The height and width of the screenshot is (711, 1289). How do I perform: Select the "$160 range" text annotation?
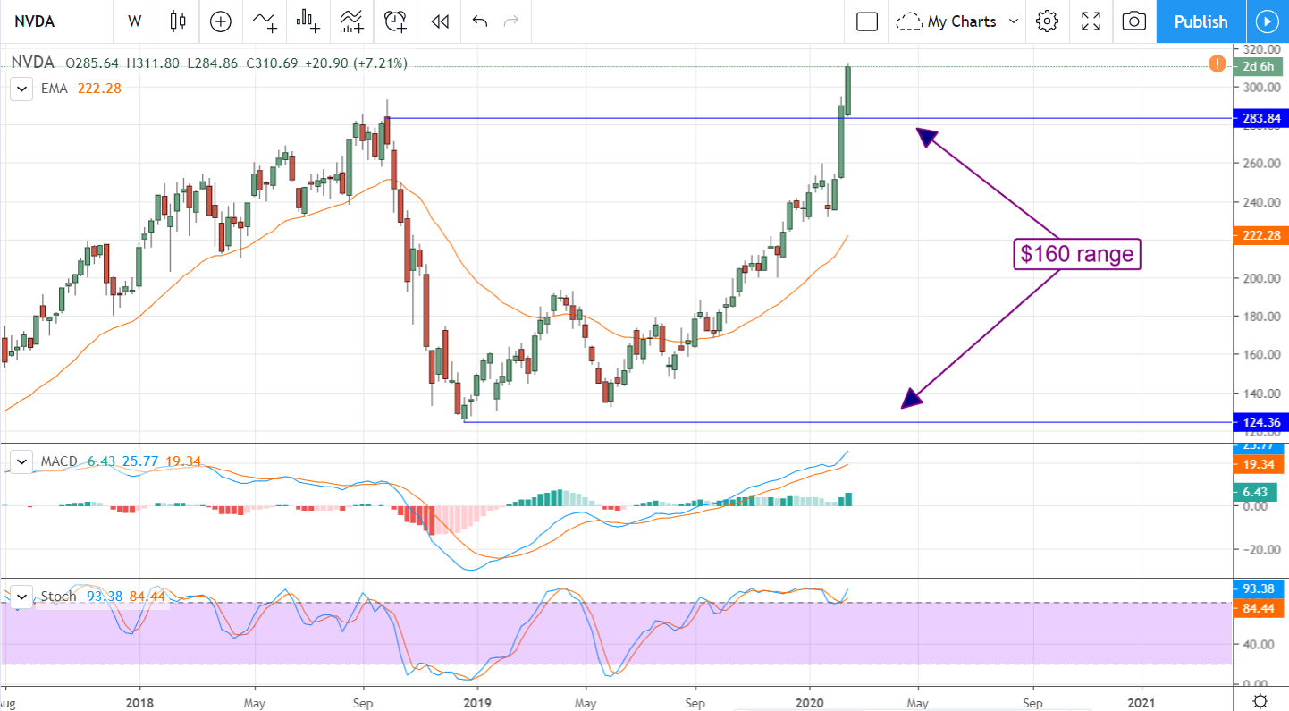(1077, 255)
